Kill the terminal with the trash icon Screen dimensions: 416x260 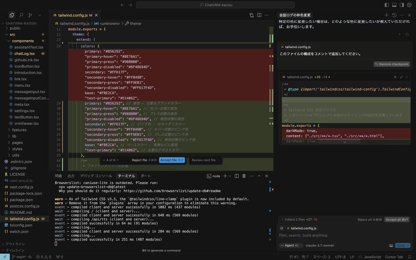(x=244, y=176)
